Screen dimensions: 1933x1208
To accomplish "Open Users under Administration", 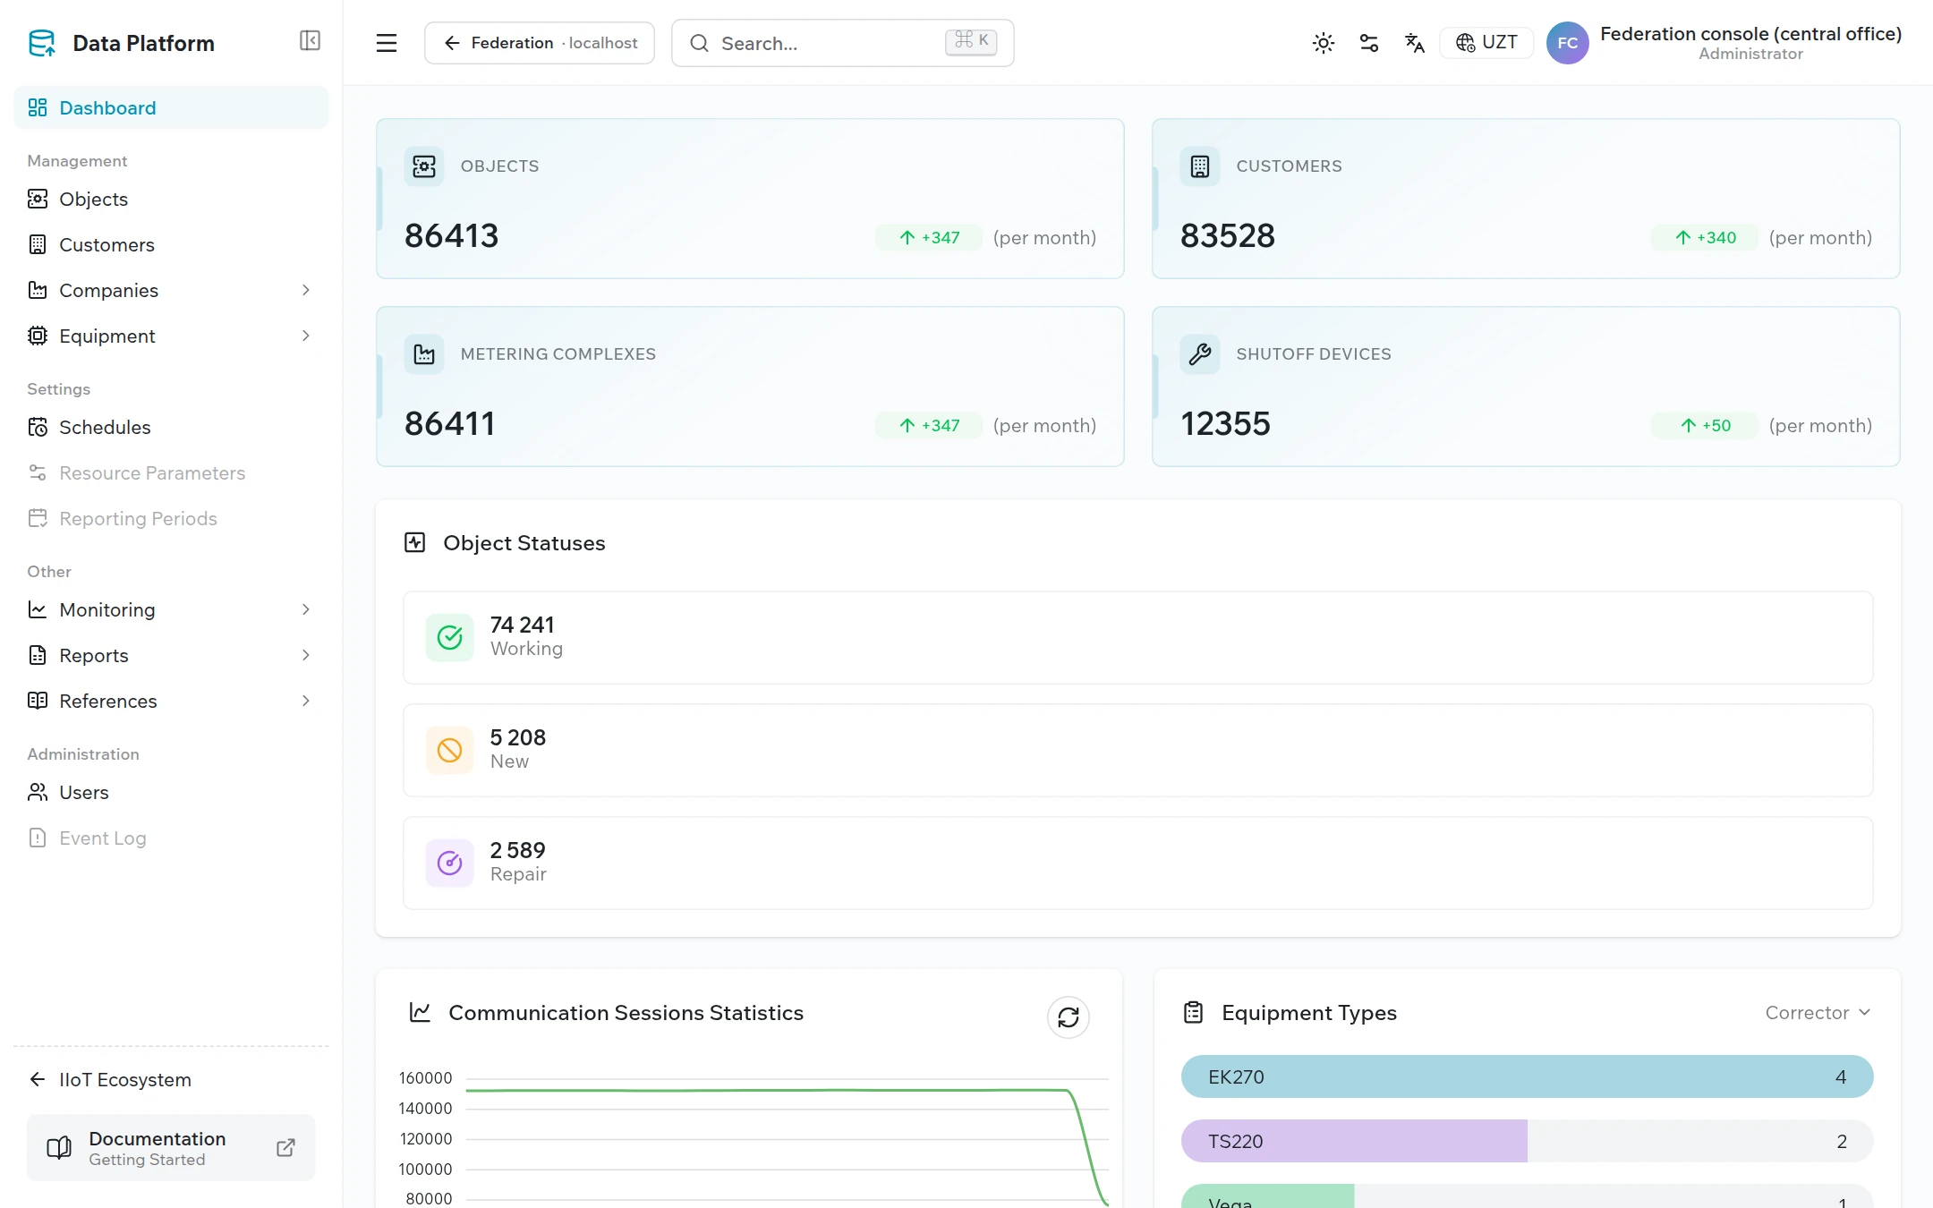I will click(x=171, y=792).
